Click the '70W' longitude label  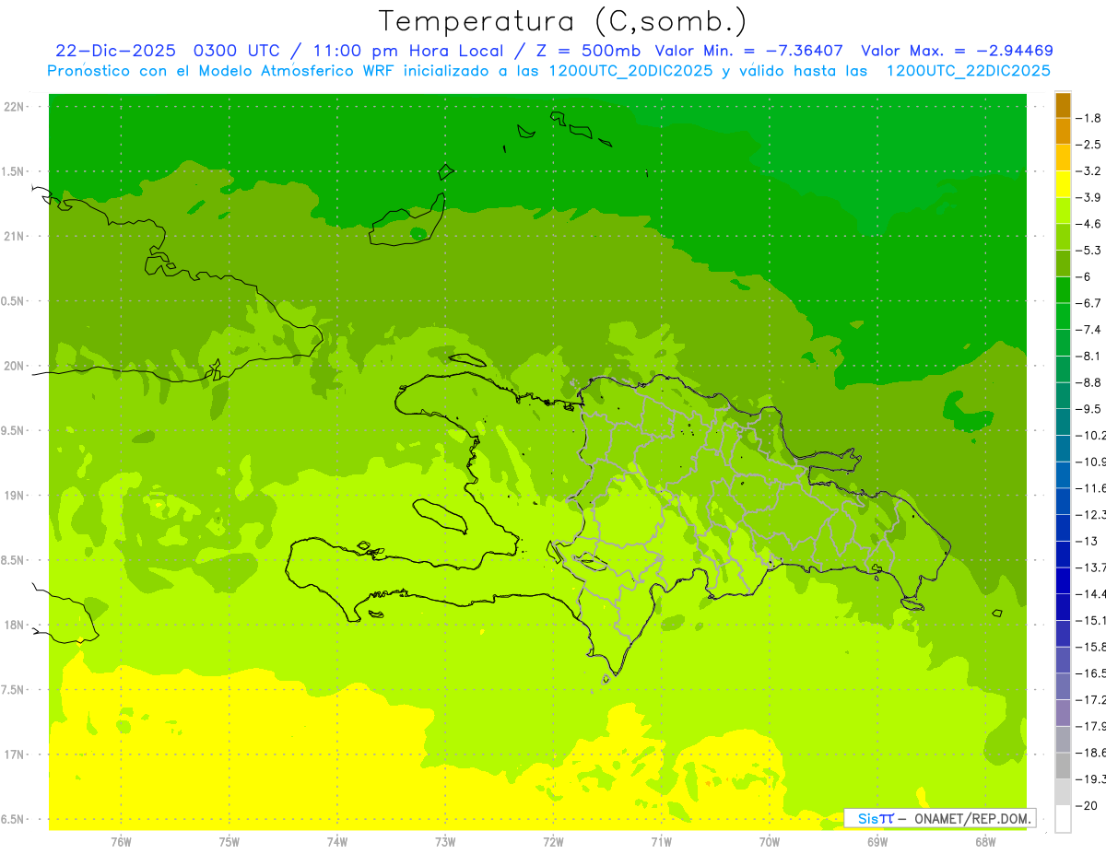[x=770, y=841]
